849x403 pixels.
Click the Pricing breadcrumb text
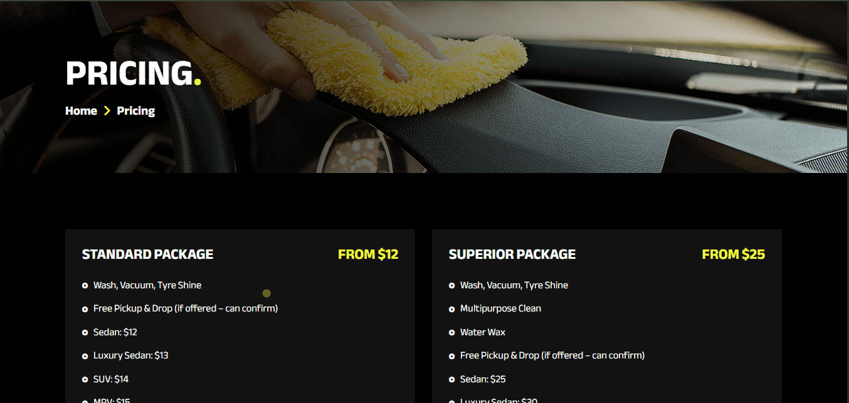135,111
